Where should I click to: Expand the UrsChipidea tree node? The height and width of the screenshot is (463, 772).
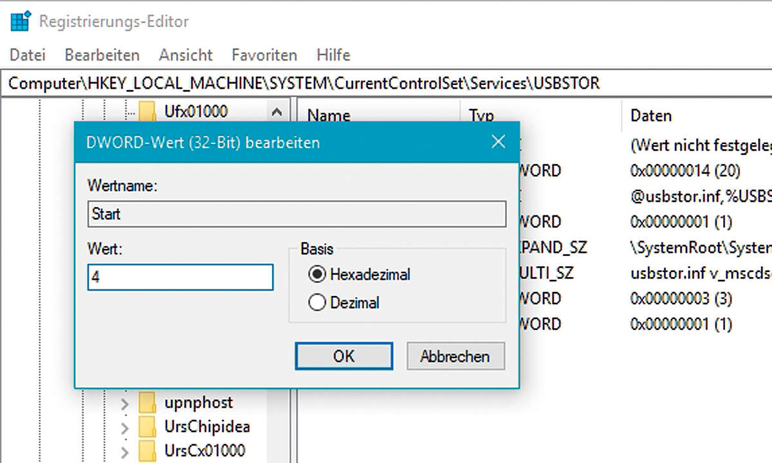(124, 427)
